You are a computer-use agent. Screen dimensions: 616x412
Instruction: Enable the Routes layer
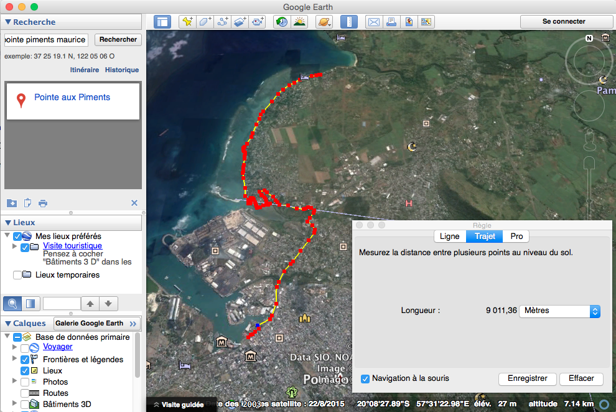[x=24, y=393]
